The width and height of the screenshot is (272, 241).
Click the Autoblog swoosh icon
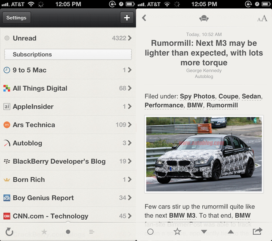click(x=7, y=143)
